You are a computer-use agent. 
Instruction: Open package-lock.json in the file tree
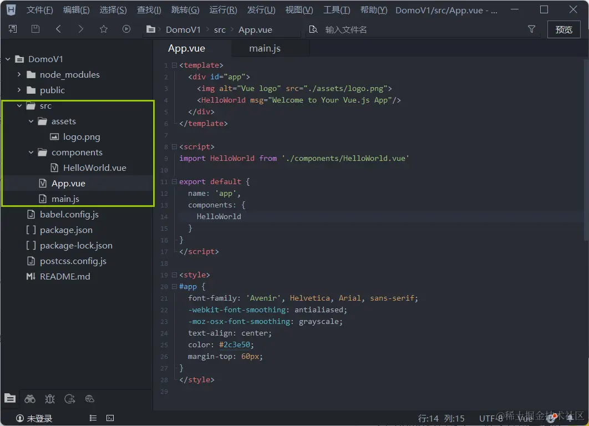(x=77, y=245)
